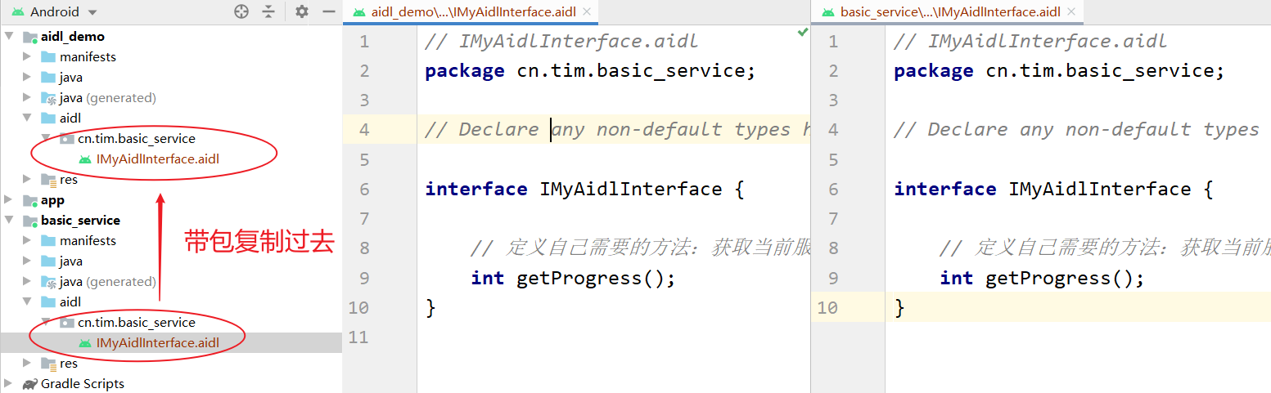Expand the res folder under aidl_demo
Image resolution: width=1271 pixels, height=393 pixels.
pyautogui.click(x=27, y=180)
